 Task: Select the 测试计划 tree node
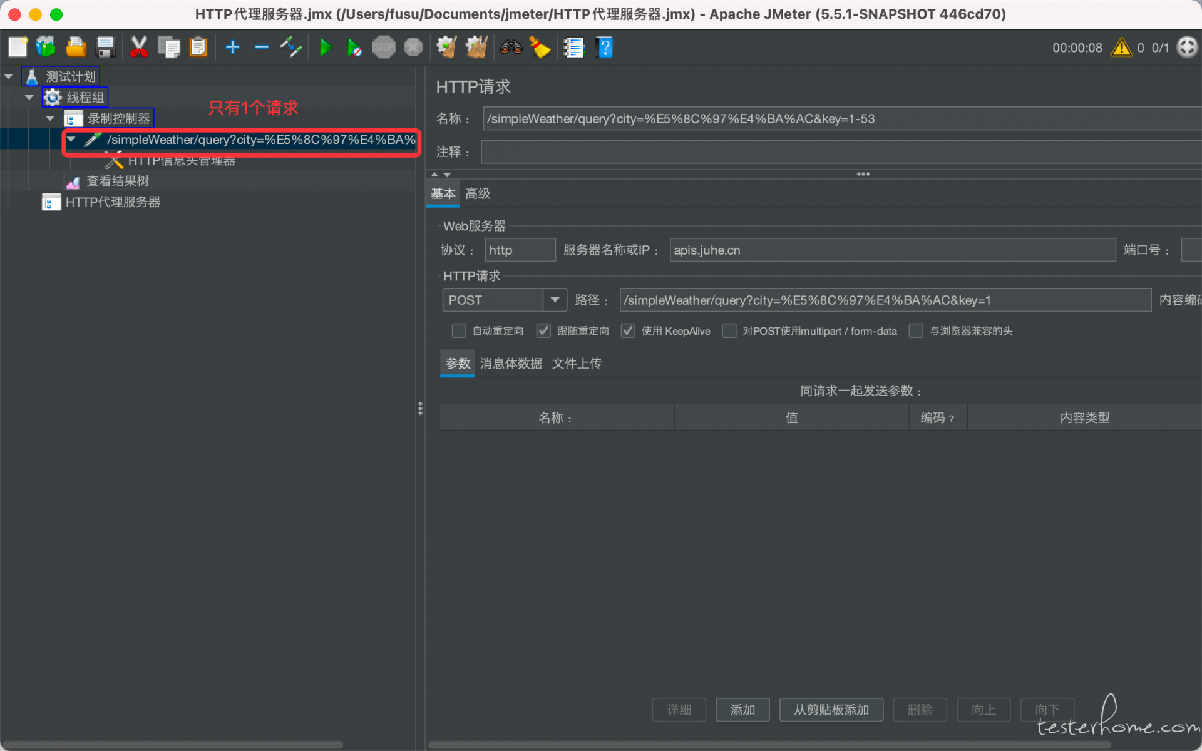click(x=61, y=76)
